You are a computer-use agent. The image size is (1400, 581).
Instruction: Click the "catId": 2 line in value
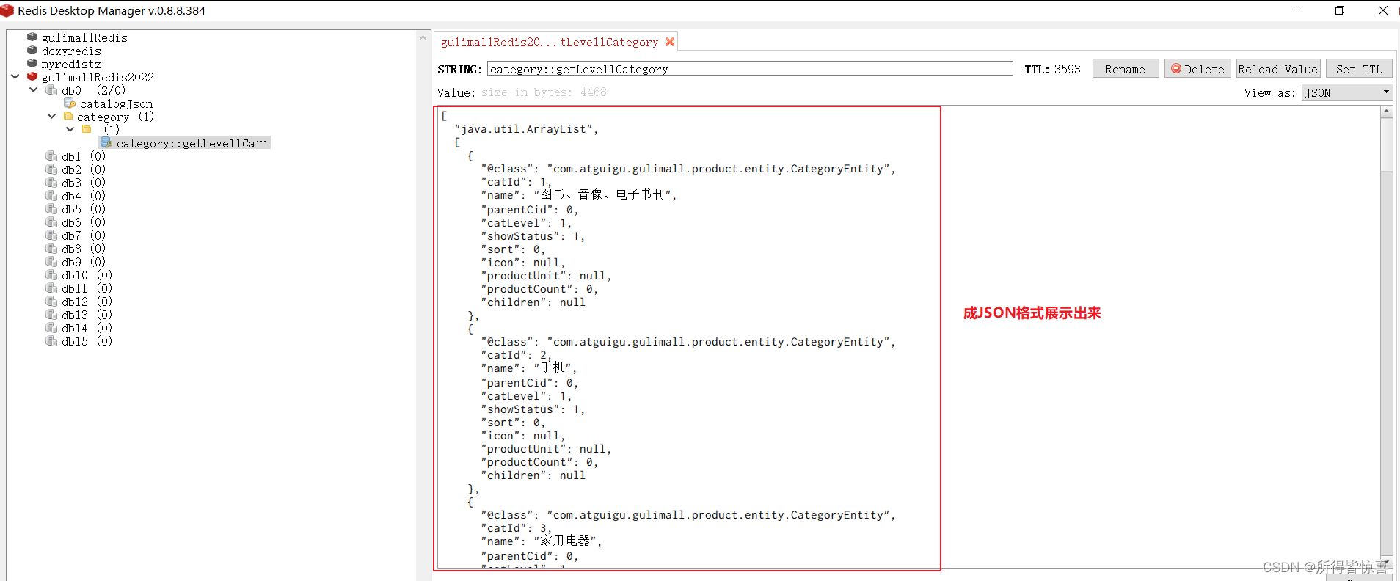click(x=517, y=355)
